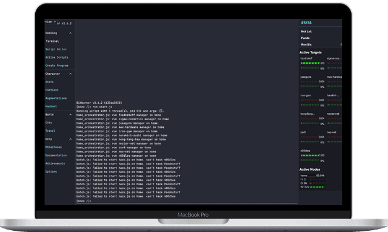Screen dimensions: 388x232
Task: View the Milestones help page
Action: point(53,147)
